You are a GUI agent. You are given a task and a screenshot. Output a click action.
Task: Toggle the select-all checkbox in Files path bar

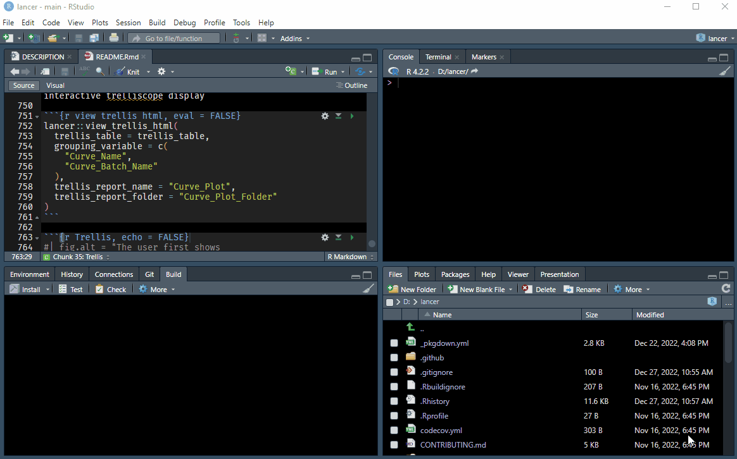click(389, 302)
